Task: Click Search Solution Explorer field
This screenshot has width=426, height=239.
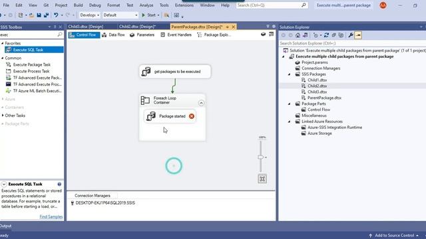Action: [x=352, y=43]
